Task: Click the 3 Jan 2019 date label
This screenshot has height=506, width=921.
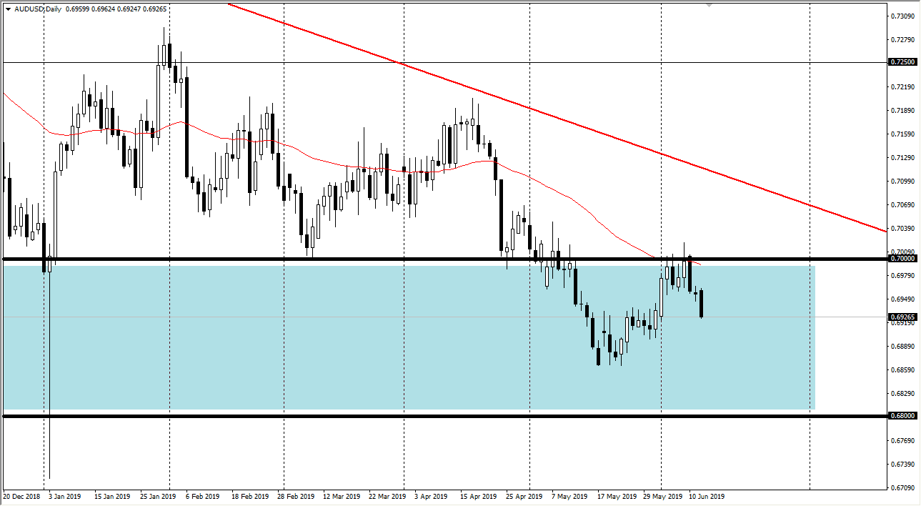Action: [64, 496]
